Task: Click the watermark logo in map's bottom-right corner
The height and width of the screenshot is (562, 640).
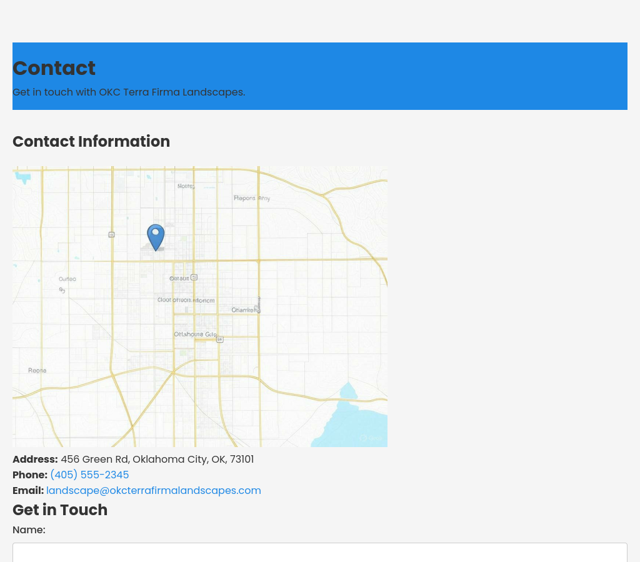Action: [371, 438]
